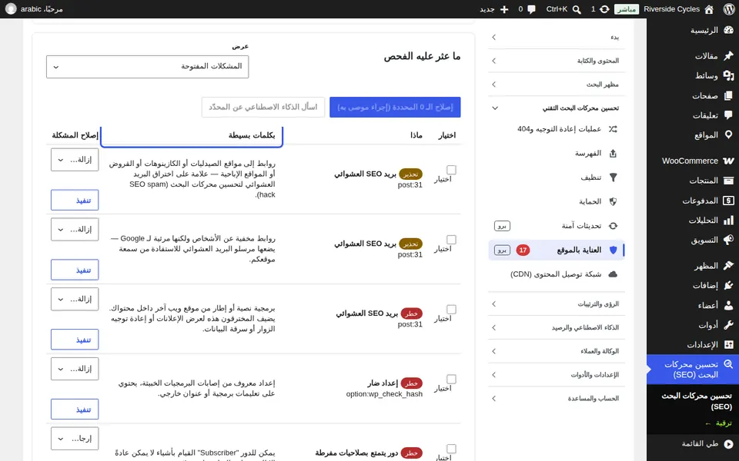Open تحديثات آمنة in the plugin menu

tap(557, 226)
